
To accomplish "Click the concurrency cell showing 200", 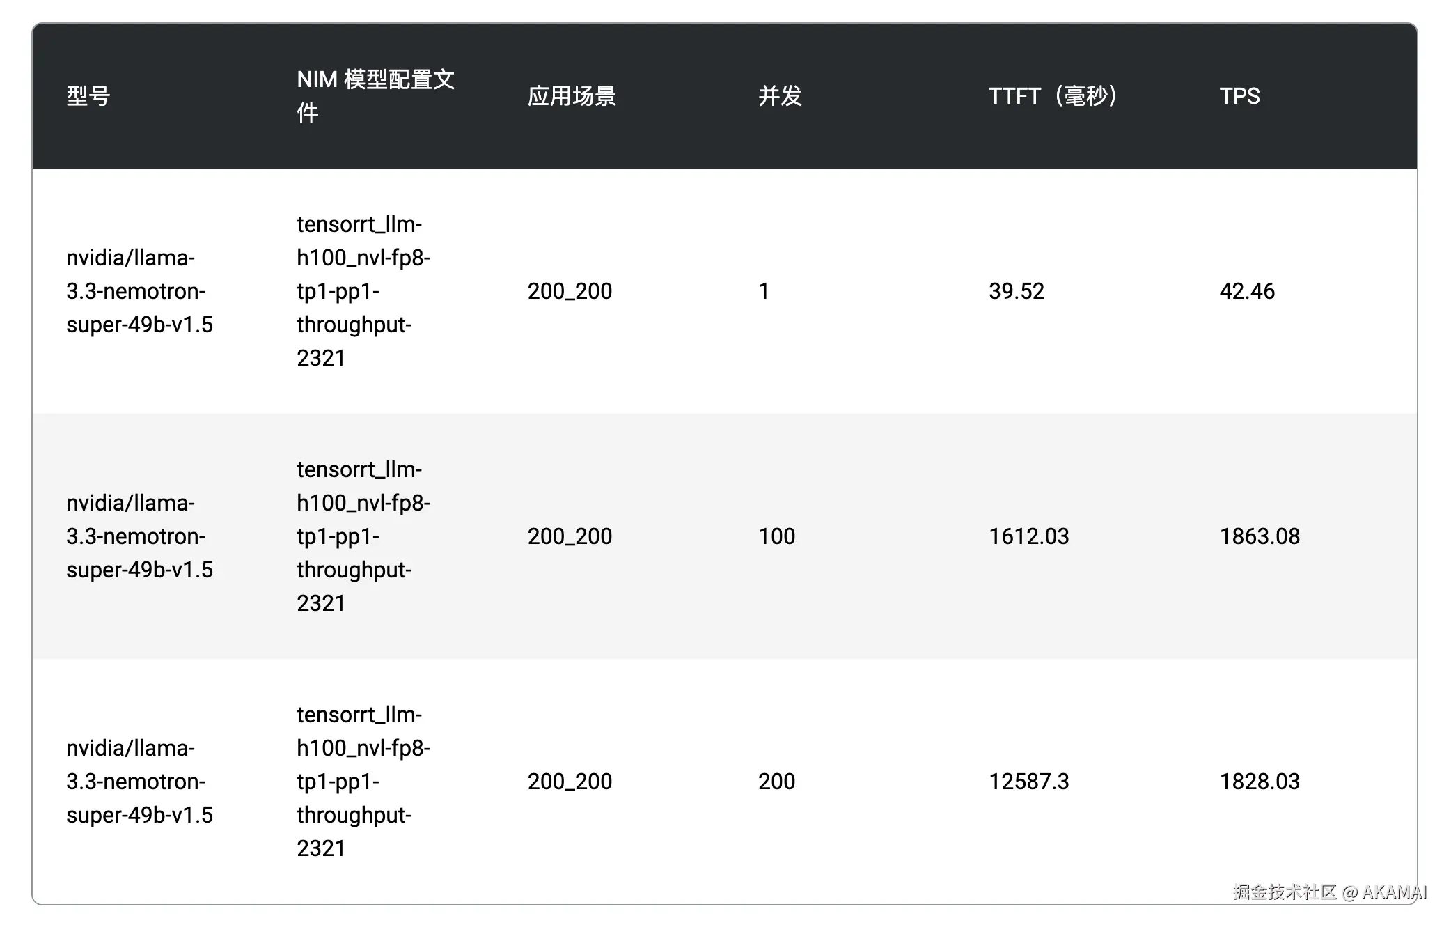I will (776, 782).
